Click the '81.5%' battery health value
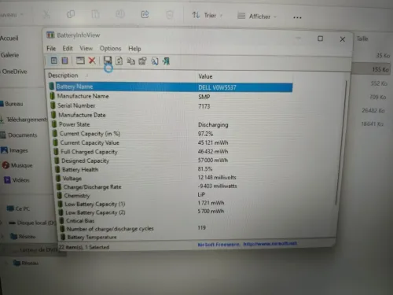 pyautogui.click(x=205, y=169)
